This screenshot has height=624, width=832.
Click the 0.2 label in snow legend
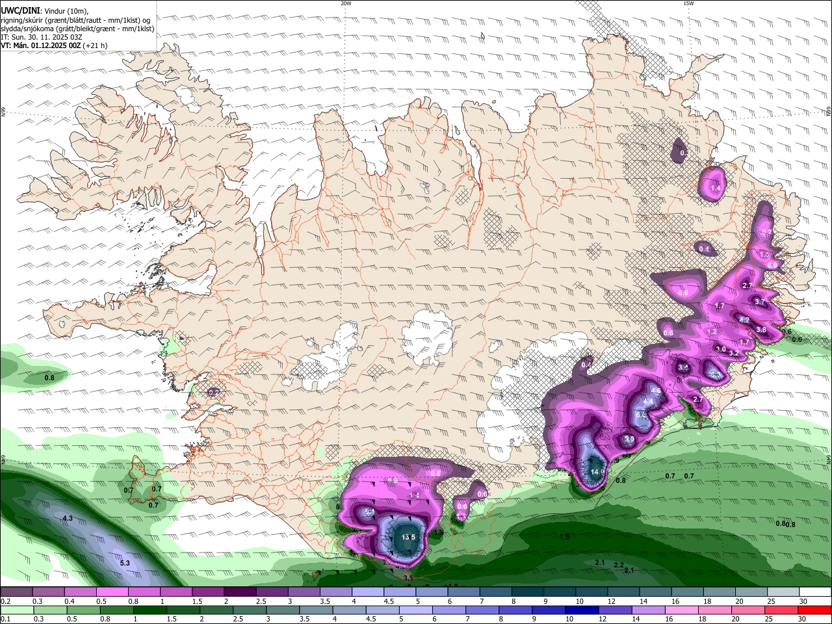pyautogui.click(x=5, y=601)
